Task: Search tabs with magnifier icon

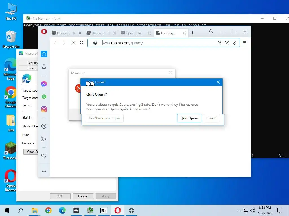Action: 211,31
